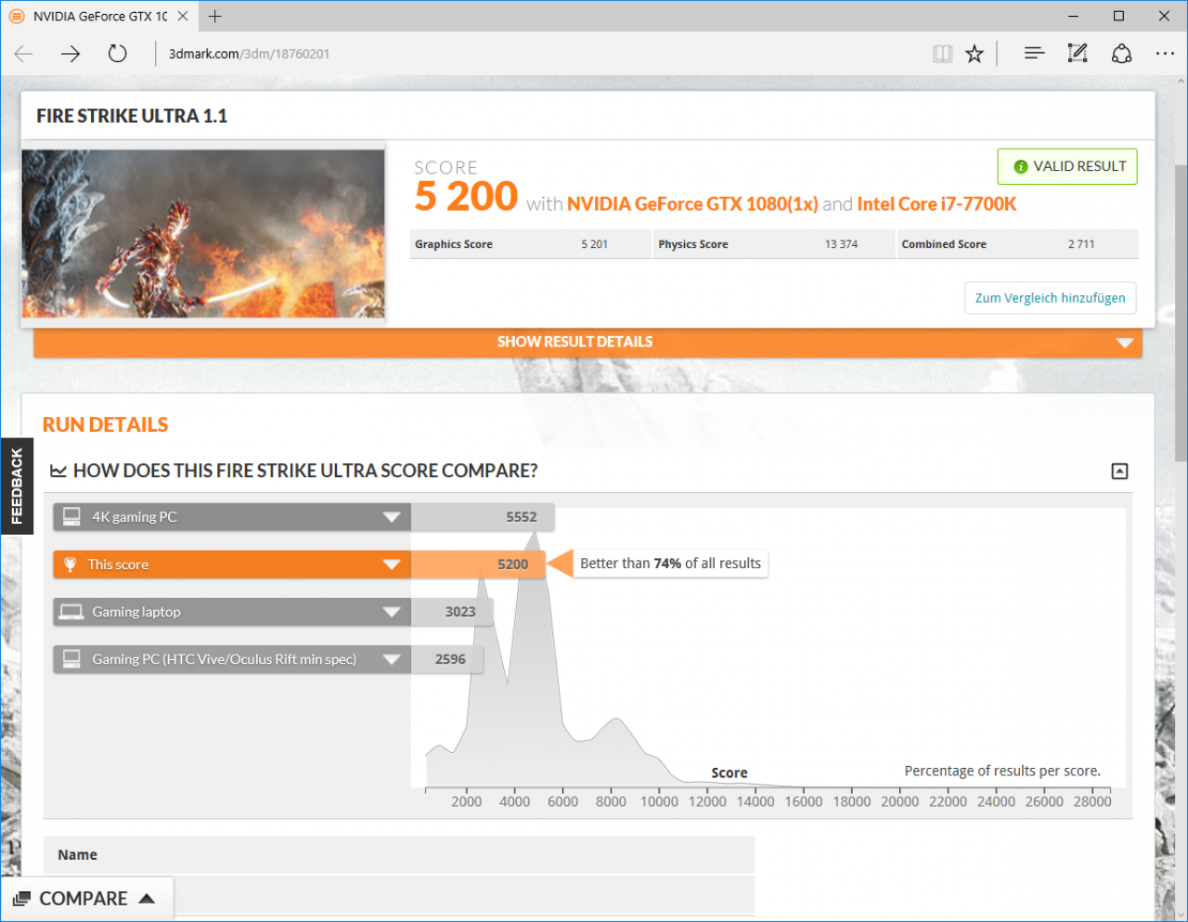Make a web note pen icon
Image resolution: width=1188 pixels, height=922 pixels.
click(x=1078, y=54)
